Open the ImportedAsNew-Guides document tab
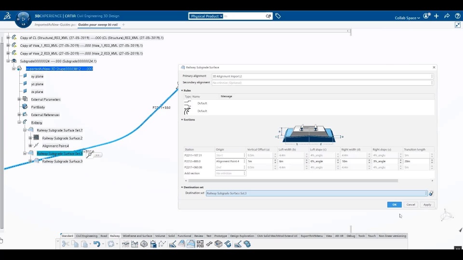This screenshot has height=260, width=463. 55,25
